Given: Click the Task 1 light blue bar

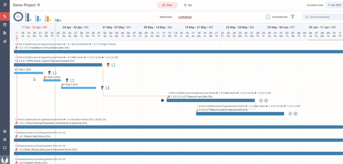Looking at the screenshot, I should (x=29, y=73).
